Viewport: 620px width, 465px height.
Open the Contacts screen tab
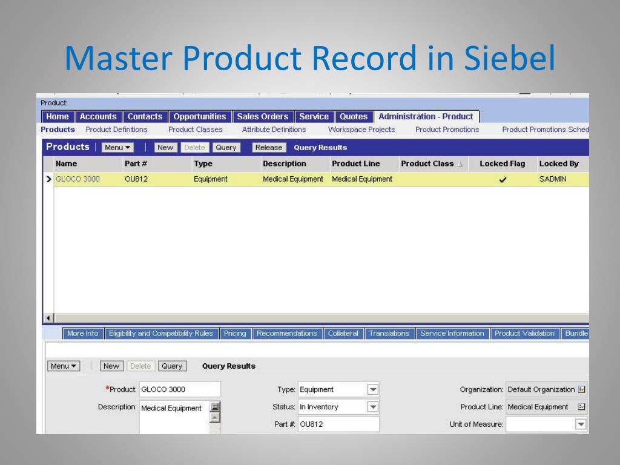click(x=145, y=117)
